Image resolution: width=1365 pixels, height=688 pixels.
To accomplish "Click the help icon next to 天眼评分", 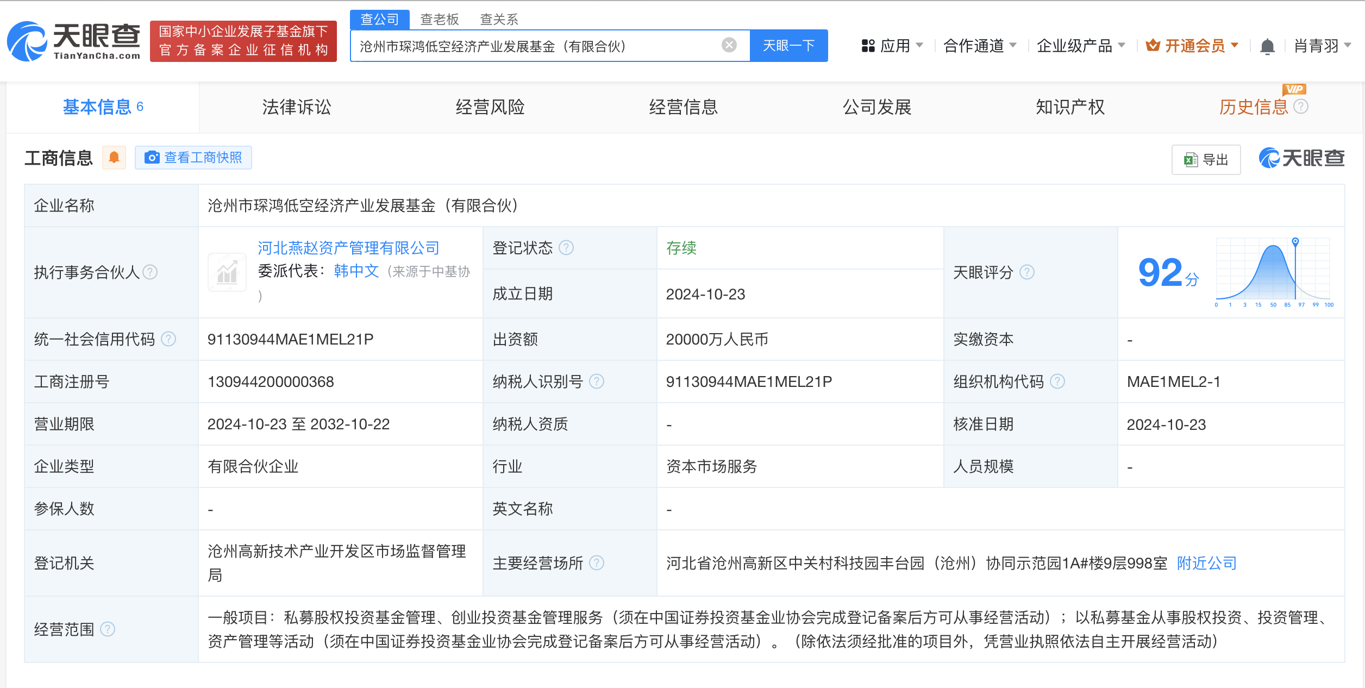I will [x=1027, y=272].
